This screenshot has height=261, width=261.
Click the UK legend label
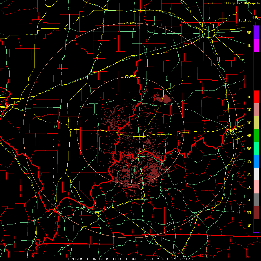pyautogui.click(x=249, y=46)
